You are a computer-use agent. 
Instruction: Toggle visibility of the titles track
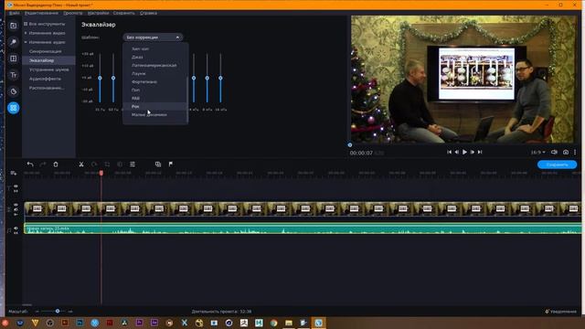tap(16, 186)
